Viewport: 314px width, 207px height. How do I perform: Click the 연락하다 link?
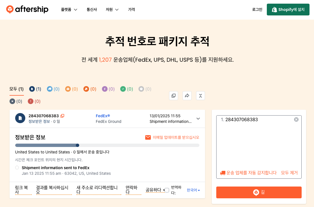133,190
